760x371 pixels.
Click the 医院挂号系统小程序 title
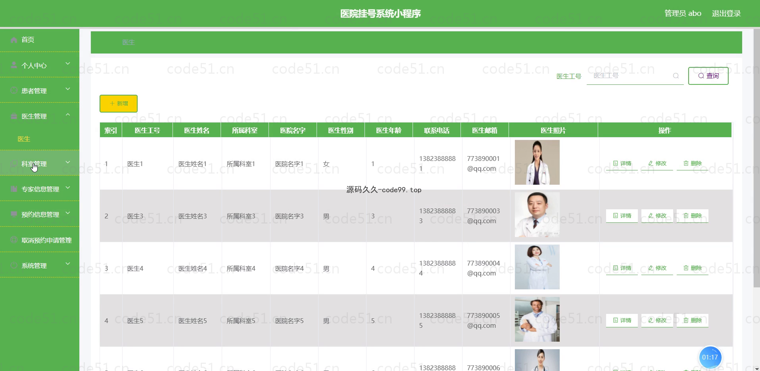[x=380, y=13]
